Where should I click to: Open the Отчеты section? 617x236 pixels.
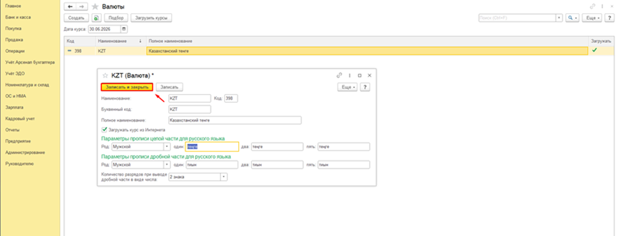[12, 130]
